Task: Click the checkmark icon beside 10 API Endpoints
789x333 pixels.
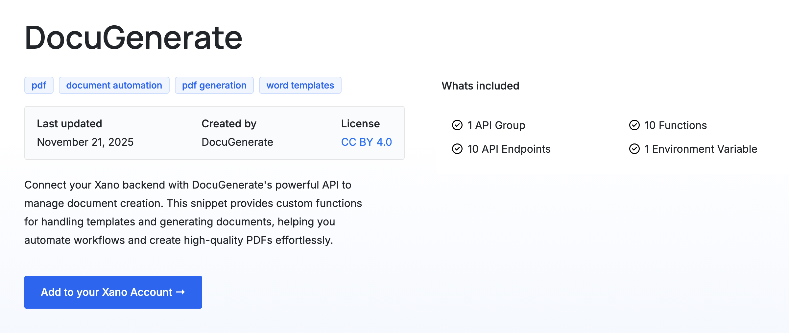Action: click(x=457, y=149)
